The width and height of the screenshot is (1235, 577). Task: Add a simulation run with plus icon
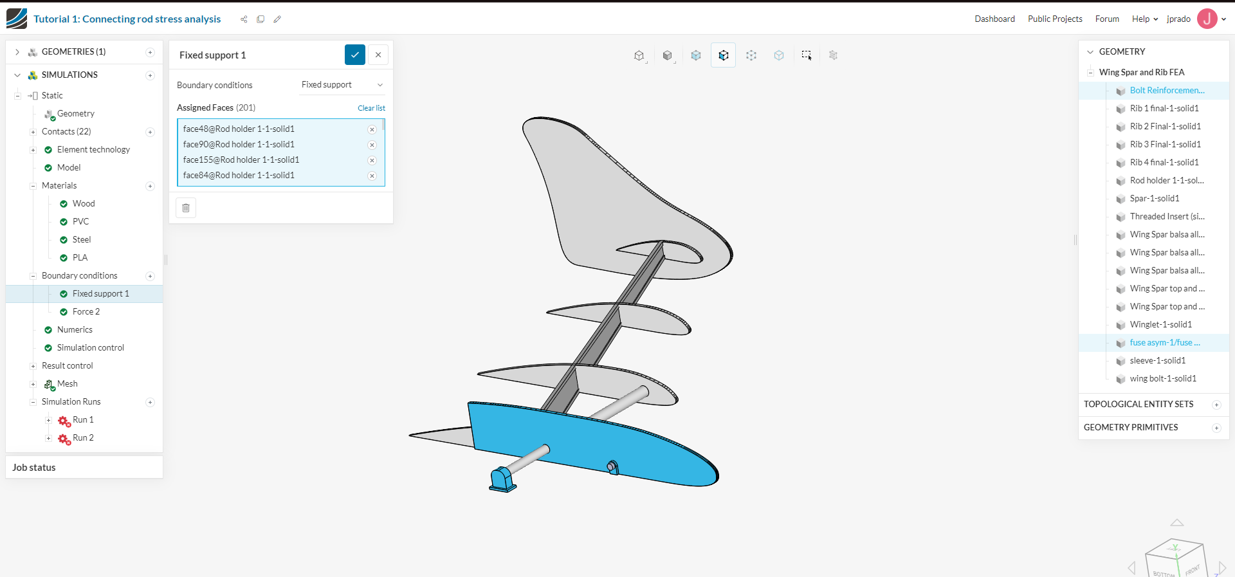(150, 402)
